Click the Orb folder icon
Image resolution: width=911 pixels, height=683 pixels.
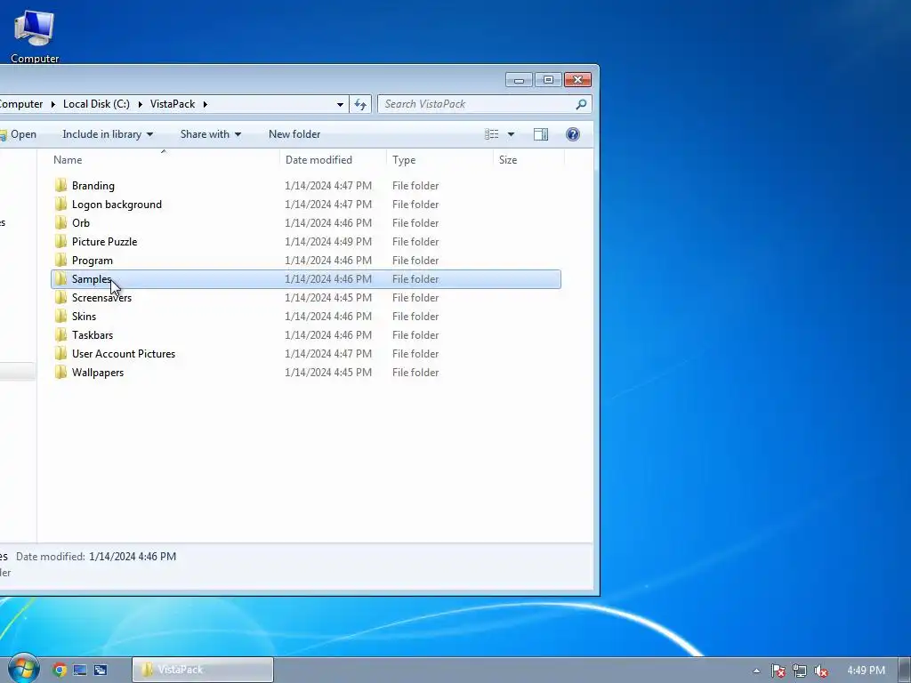[61, 223]
